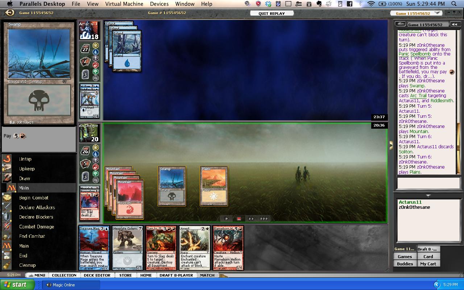Click the red mana symbol in opponent's pool
464x290 pixels.
coord(96,65)
